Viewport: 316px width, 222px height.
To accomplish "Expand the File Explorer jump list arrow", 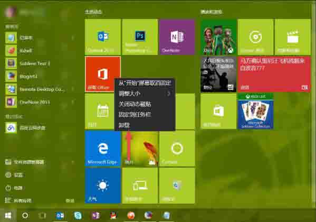I will (73, 162).
